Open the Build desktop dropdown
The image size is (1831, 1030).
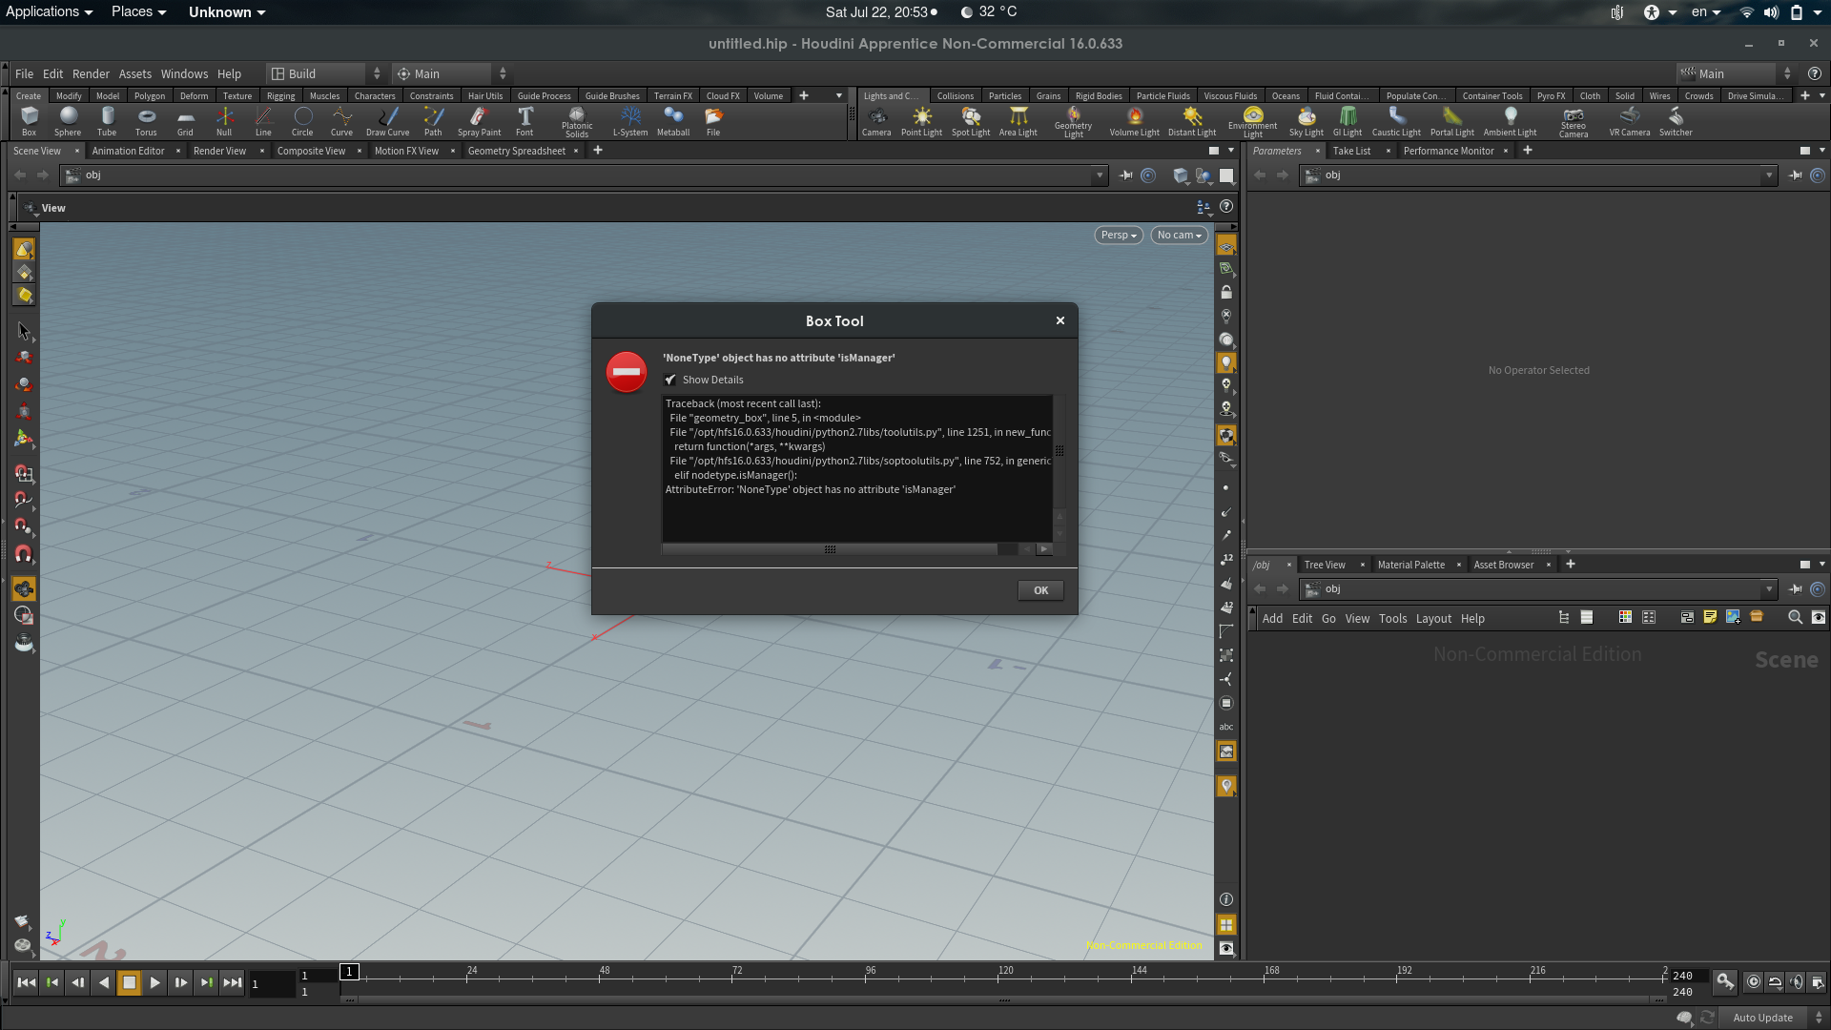325,73
